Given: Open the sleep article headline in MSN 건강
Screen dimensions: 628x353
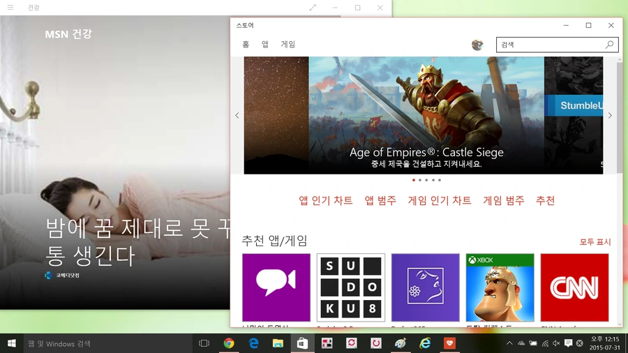Looking at the screenshot, I should (x=138, y=242).
